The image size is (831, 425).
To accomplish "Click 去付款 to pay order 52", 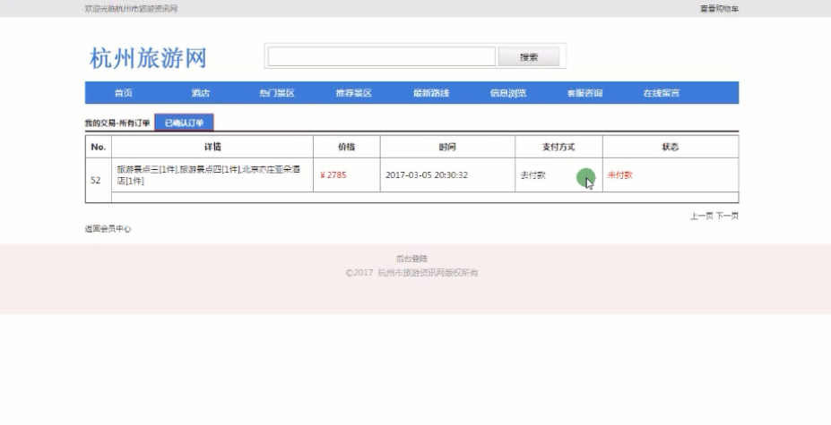I will click(x=532, y=175).
